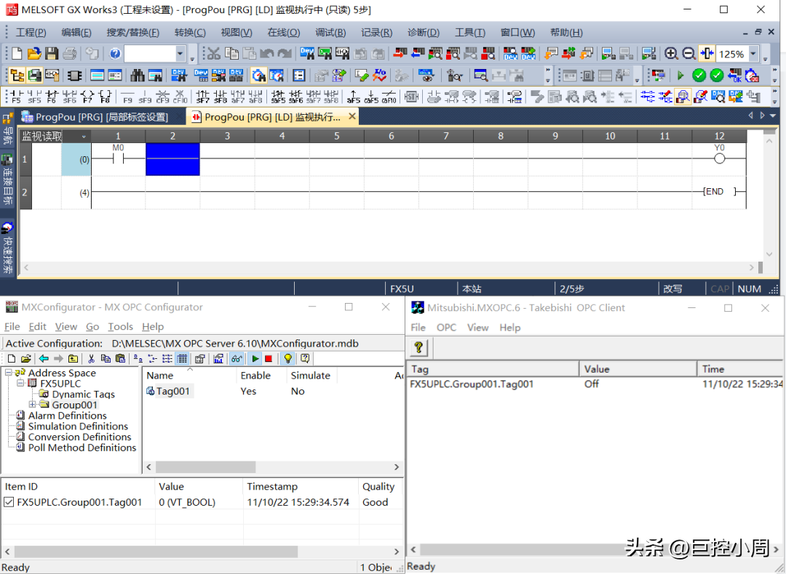Viewport: 786px width, 574px height.
Task: Click the zoom in magnifier icon
Action: click(x=671, y=54)
